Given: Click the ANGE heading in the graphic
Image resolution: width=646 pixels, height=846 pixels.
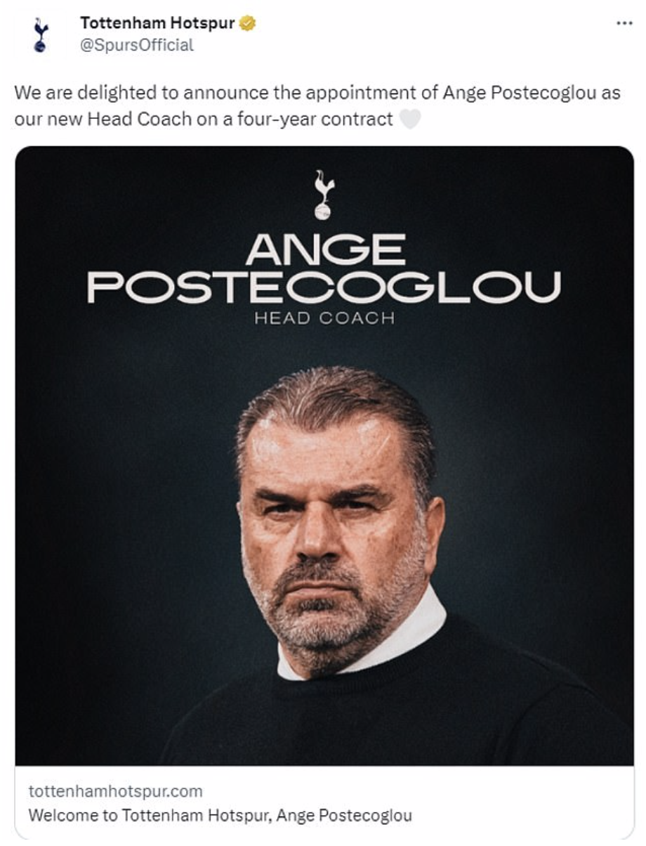Looking at the screenshot, I should [x=324, y=249].
